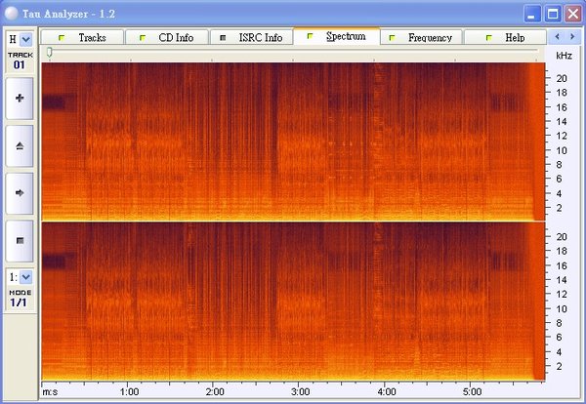The image size is (586, 404).
Task: Click the lower channel spectrogram
Action: tap(293, 301)
